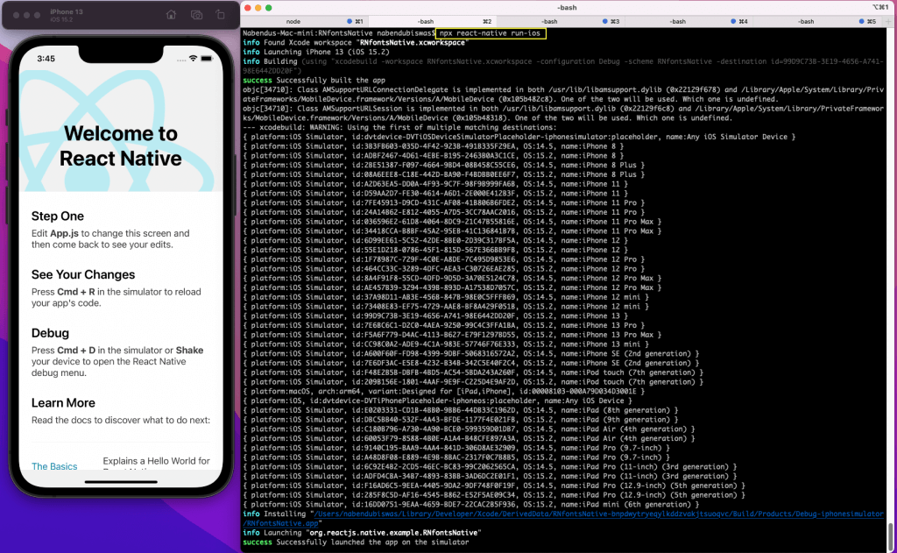Open 'The Basics' link in the app

[54, 465]
